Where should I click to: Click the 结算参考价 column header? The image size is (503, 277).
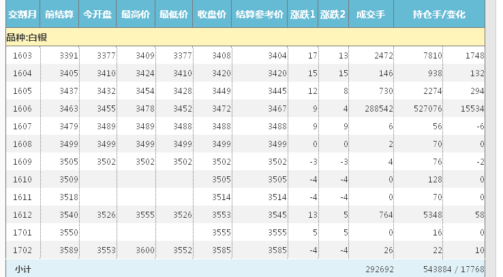(259, 14)
